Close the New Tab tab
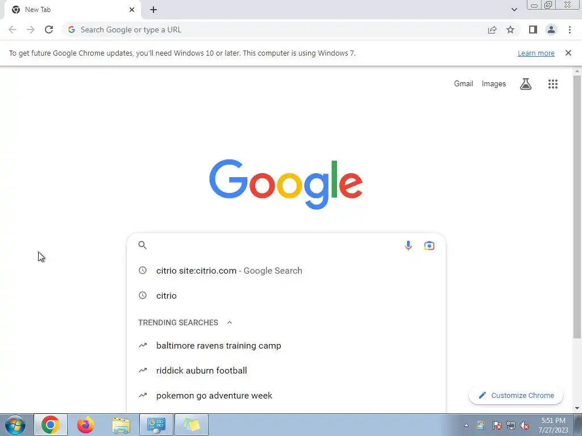This screenshot has width=582, height=436. (132, 10)
